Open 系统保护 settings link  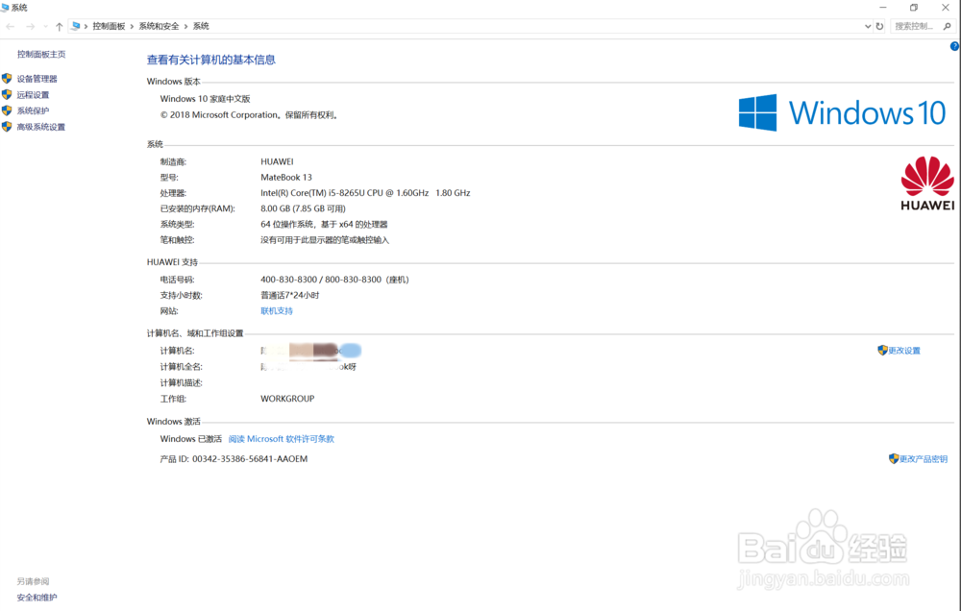(x=33, y=110)
